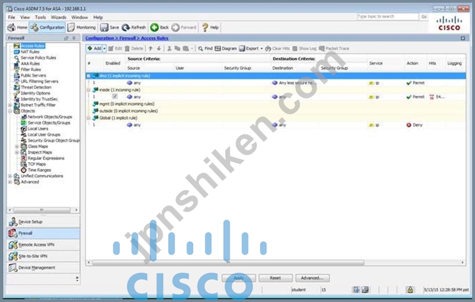Open the Monitoring view

tap(82, 28)
